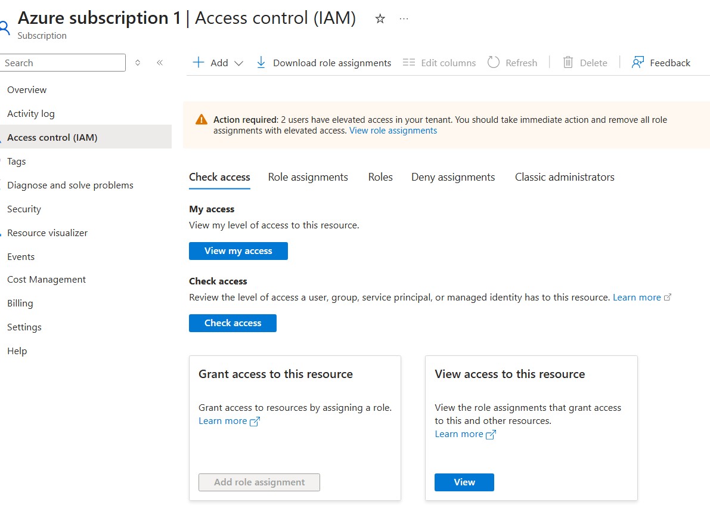Click the Edit columns toolbar label

tap(448, 63)
